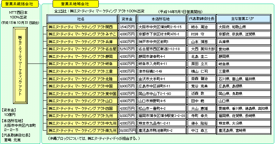Click the underlined 全15社 text
The image size is (275, 144).
pyautogui.click(x=60, y=11)
